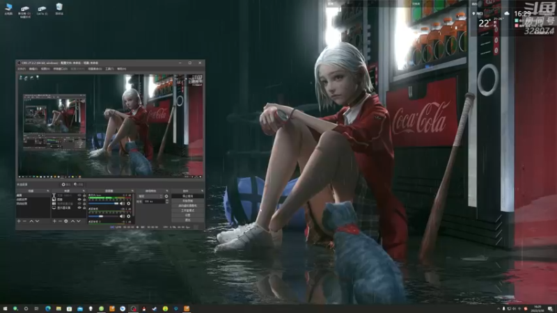Select the video capture device source
Screen dimensions: 557x313
point(69,204)
